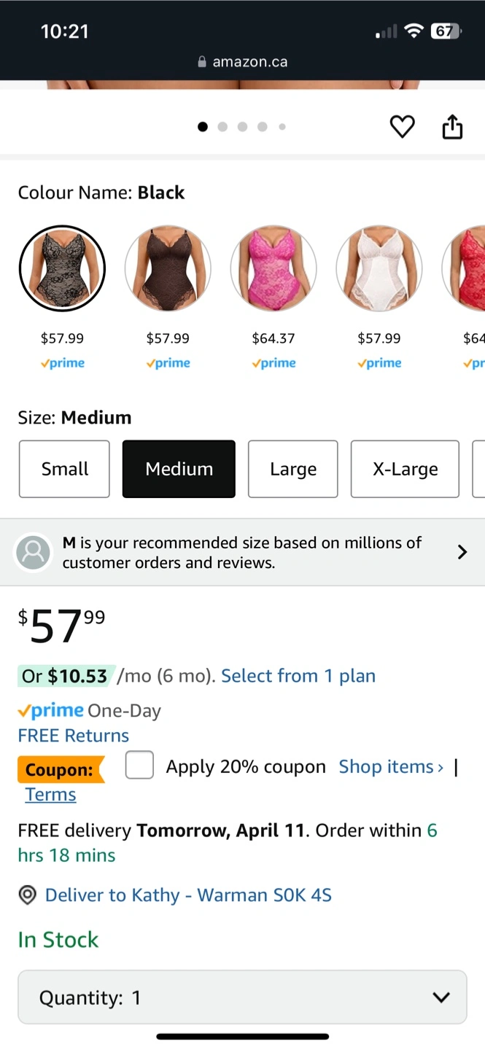Image resolution: width=485 pixels, height=1050 pixels.
Task: Open the Quantity dropdown
Action: 242,997
